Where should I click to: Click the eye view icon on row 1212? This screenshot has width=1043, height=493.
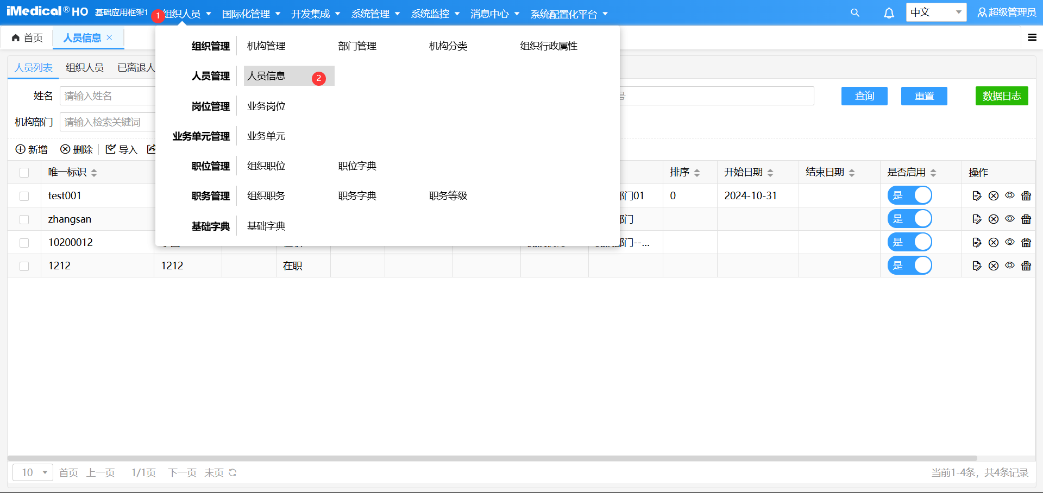(1010, 266)
